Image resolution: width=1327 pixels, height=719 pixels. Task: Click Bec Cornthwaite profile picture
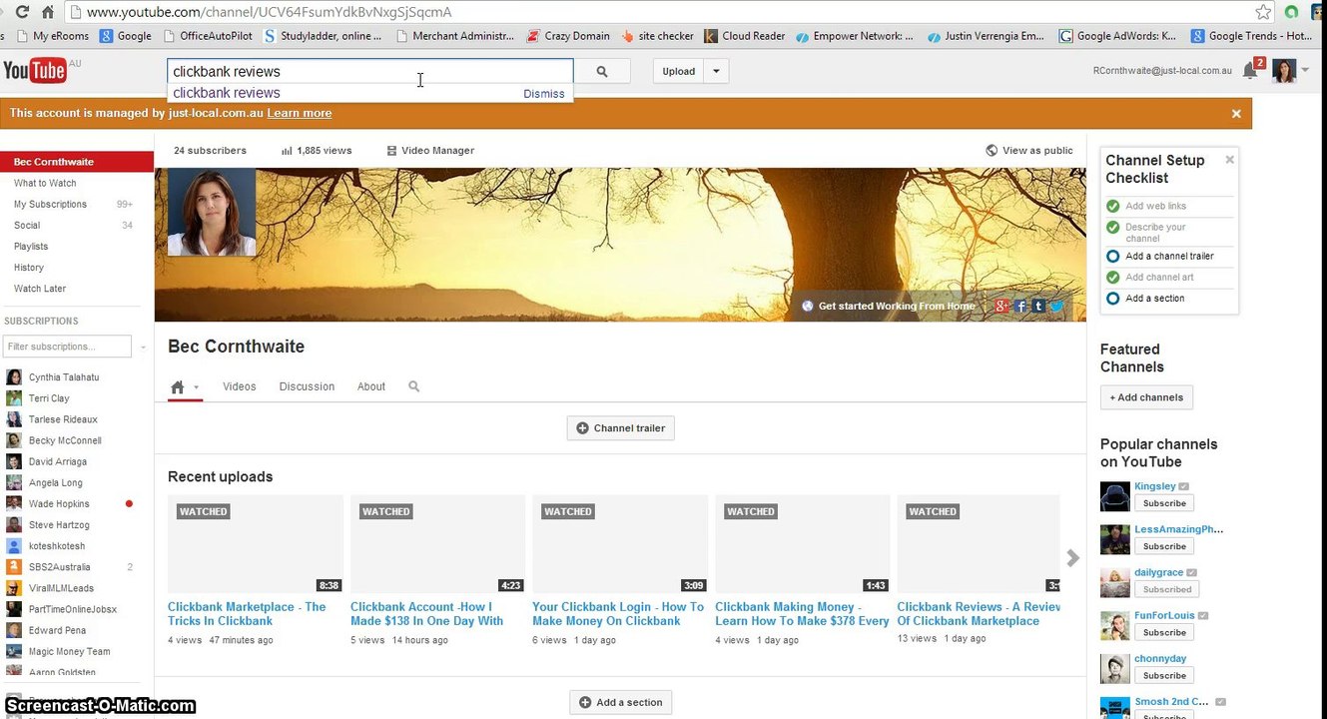tap(212, 212)
